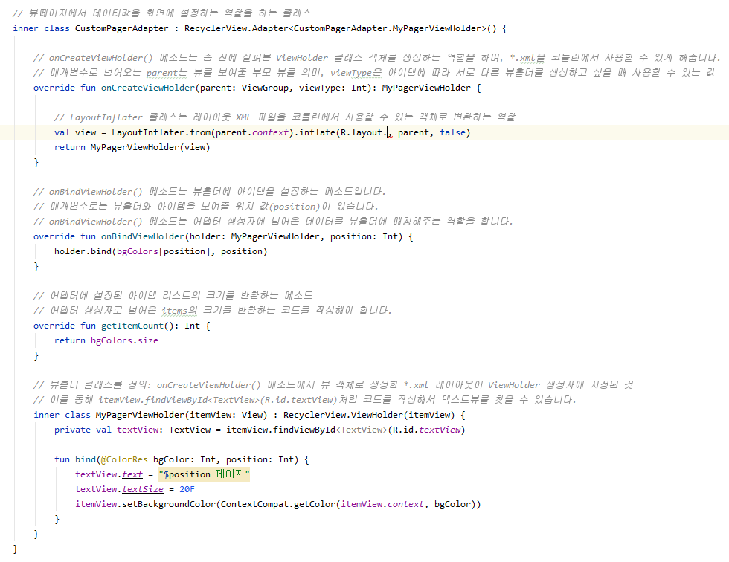The image size is (729, 562).
Task: Click the onBindViewHolder function name
Action: [x=143, y=236]
